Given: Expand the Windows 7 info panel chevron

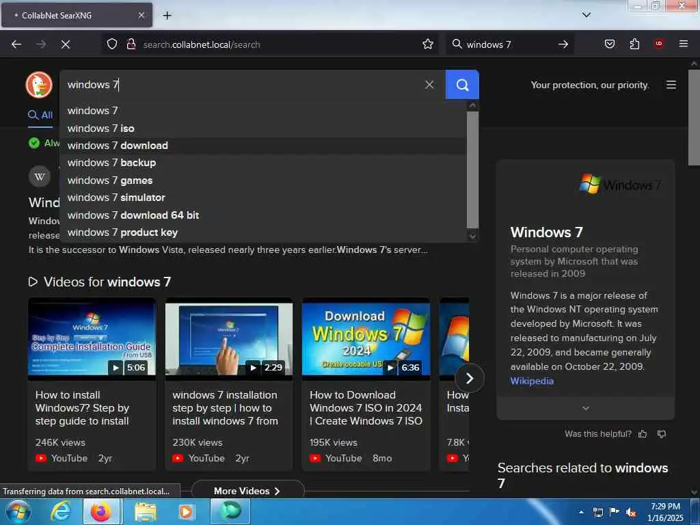Looking at the screenshot, I should [x=585, y=408].
